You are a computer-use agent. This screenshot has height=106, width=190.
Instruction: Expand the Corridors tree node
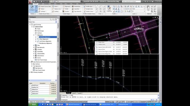click(x=34, y=49)
